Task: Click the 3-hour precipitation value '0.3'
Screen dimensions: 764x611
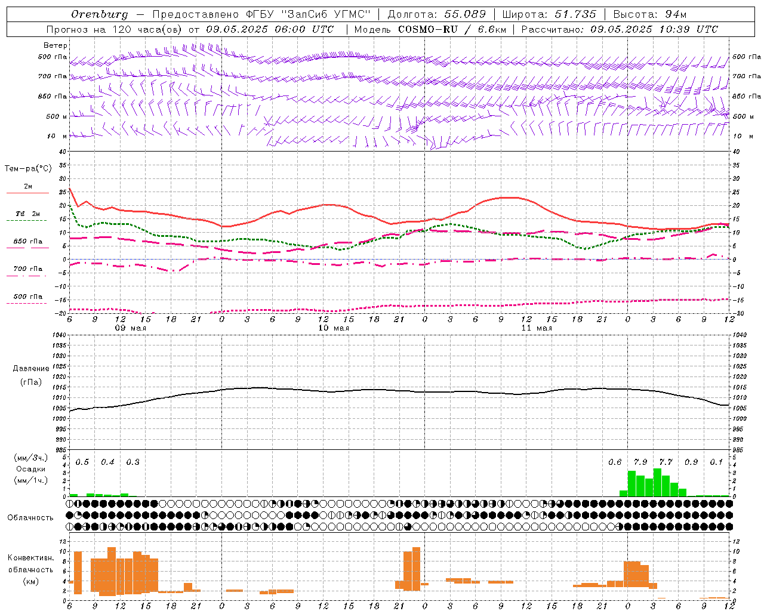Action: coord(133,462)
